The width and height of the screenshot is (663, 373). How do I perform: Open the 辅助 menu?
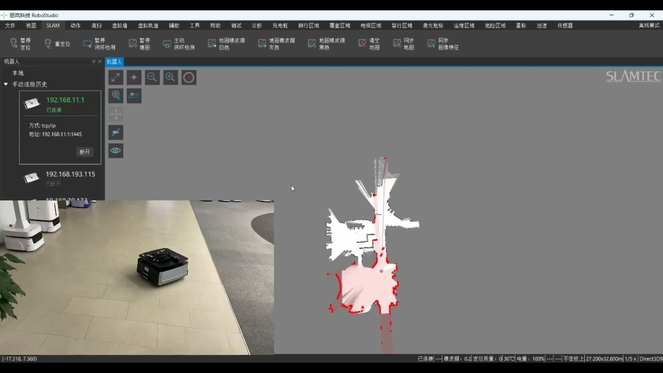(x=174, y=25)
